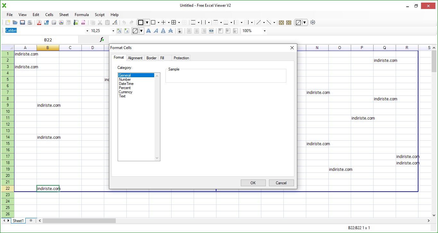Click the Paste clipboard icon

click(107, 22)
